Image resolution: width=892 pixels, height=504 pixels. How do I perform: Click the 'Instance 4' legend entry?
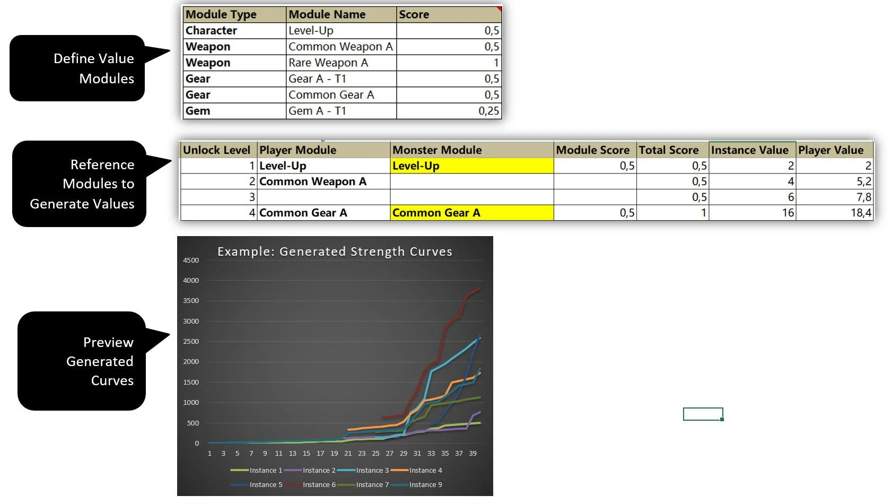point(416,471)
